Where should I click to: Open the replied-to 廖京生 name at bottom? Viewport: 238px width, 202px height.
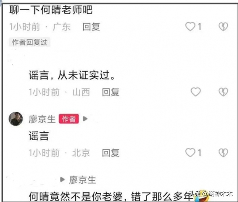point(83,180)
